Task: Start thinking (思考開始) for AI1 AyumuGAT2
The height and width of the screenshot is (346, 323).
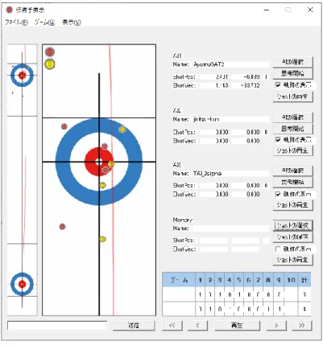Action: point(293,73)
